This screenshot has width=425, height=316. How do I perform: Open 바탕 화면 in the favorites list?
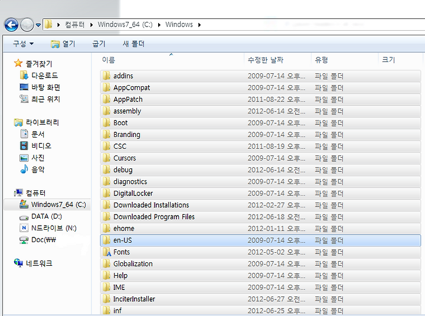click(x=40, y=87)
